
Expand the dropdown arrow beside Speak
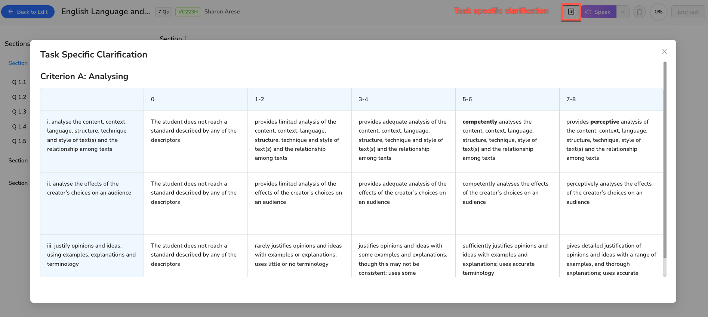pyautogui.click(x=623, y=12)
